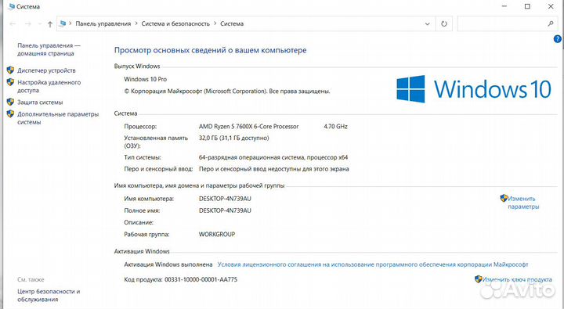Image resolution: width=564 pixels, height=309 pixels.
Task: Click Изменить ключ продукта link
Action: pyautogui.click(x=517, y=279)
